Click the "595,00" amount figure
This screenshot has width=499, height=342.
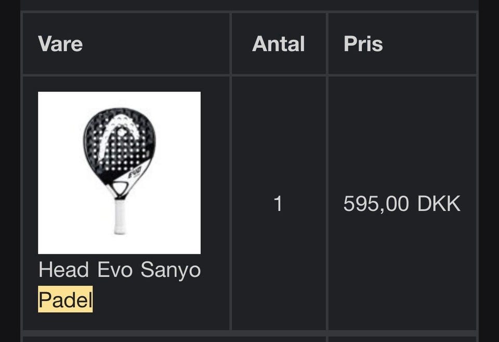tap(376, 203)
